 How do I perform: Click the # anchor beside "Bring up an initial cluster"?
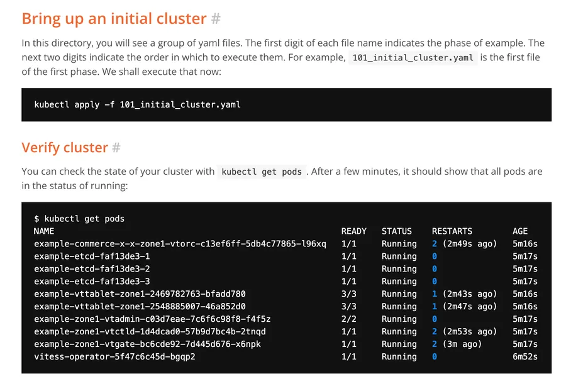pyautogui.click(x=216, y=19)
